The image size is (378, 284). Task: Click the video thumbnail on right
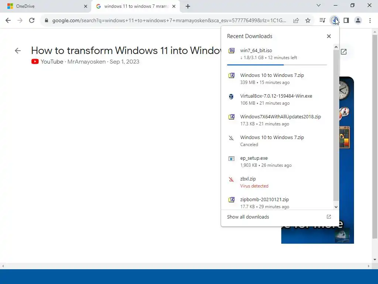click(346, 160)
